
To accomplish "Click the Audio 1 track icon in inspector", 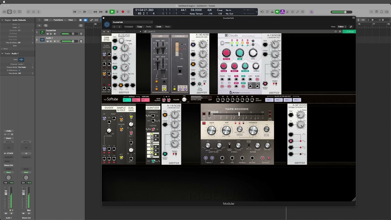I will click(x=21, y=60).
